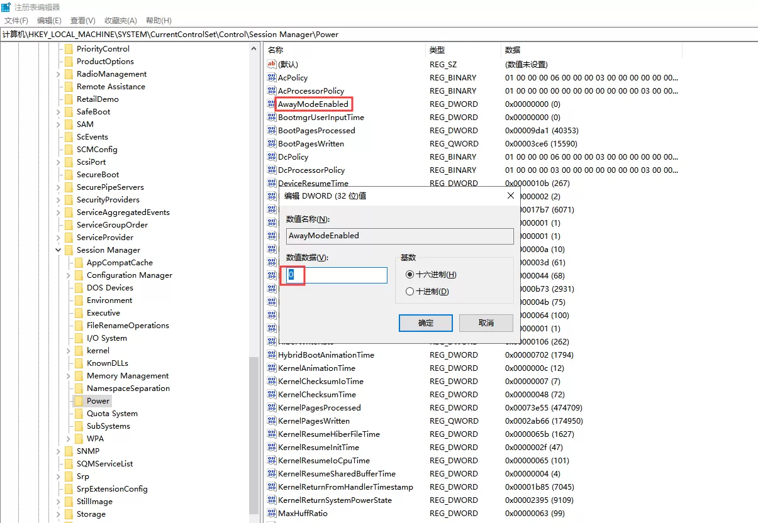Image resolution: width=758 pixels, height=523 pixels.
Task: Open the 收藏夹(A) menu
Action: click(x=121, y=21)
